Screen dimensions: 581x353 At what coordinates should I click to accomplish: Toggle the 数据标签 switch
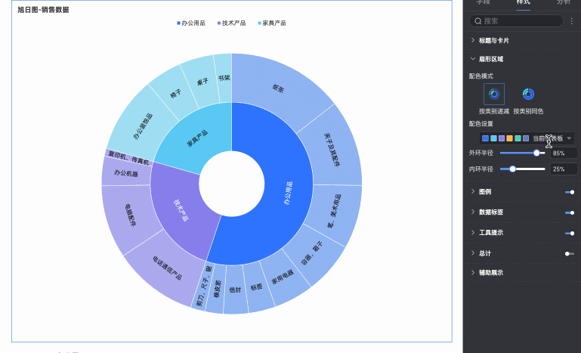pyautogui.click(x=570, y=212)
